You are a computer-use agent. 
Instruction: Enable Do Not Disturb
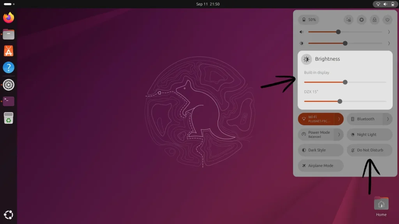pyautogui.click(x=369, y=150)
